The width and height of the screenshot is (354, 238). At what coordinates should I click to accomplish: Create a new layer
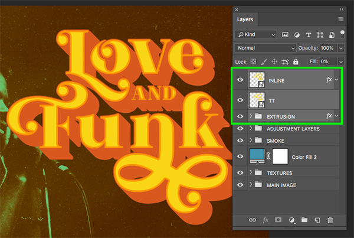click(x=317, y=220)
